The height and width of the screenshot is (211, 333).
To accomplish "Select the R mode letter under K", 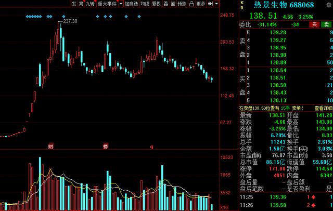I will (x=242, y=8).
